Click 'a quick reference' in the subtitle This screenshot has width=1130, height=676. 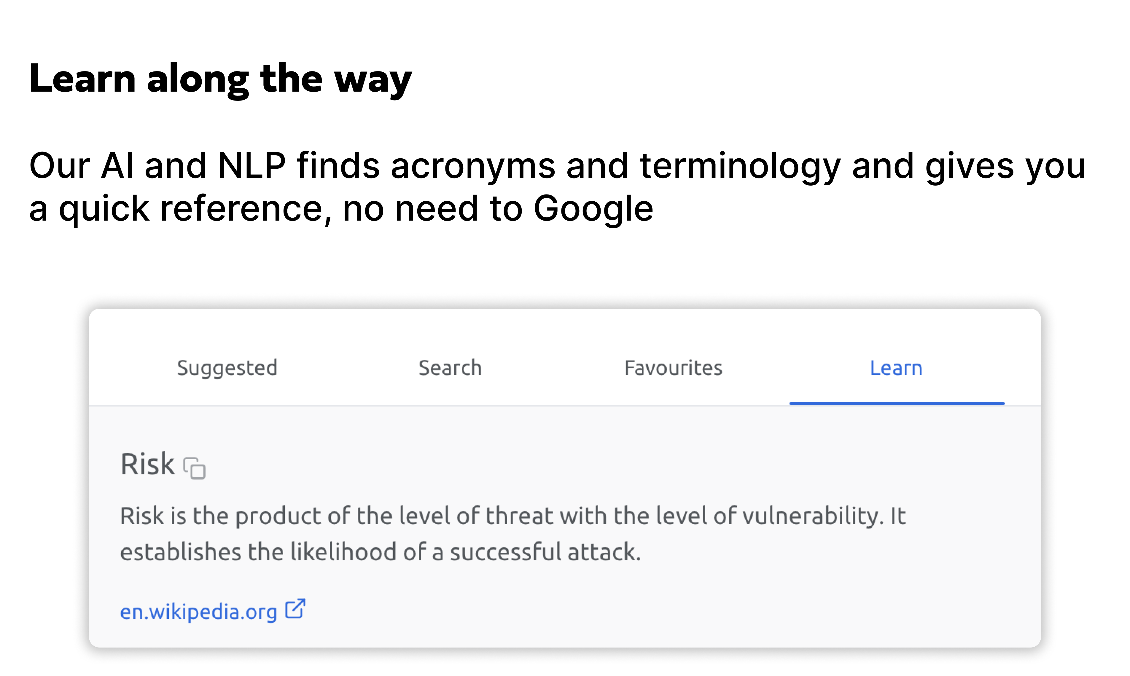point(180,208)
